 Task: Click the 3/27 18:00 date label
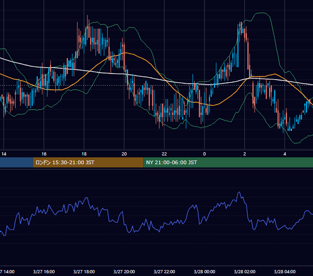coord(84,271)
